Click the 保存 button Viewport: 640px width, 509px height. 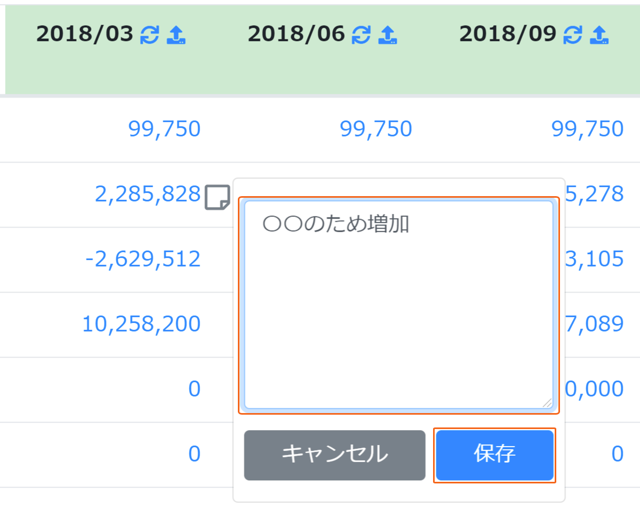494,455
